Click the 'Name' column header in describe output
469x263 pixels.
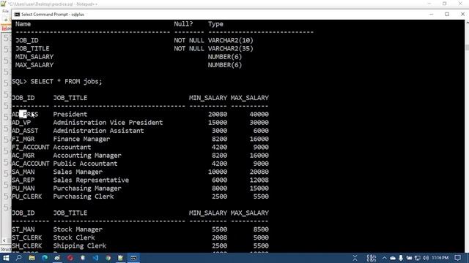coord(23,24)
